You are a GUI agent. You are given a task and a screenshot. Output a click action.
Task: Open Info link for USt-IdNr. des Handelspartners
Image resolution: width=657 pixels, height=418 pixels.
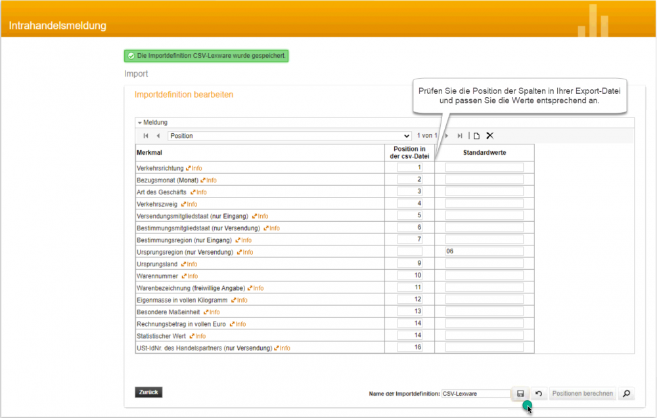[282, 348]
